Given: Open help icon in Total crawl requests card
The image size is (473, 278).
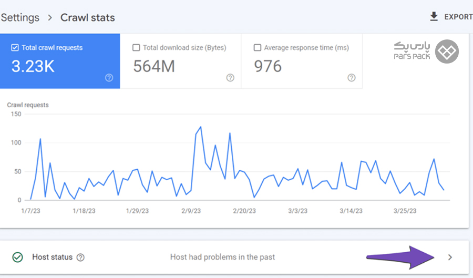Looking at the screenshot, I should tap(109, 78).
